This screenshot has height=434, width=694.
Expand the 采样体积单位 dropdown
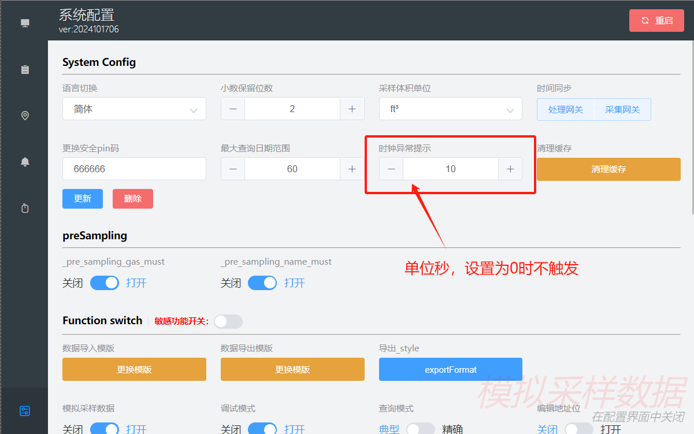(x=450, y=109)
